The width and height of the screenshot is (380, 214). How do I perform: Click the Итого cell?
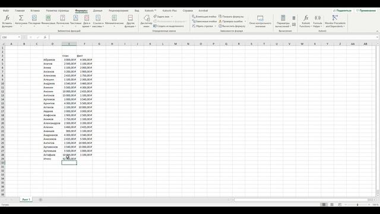click(52, 159)
